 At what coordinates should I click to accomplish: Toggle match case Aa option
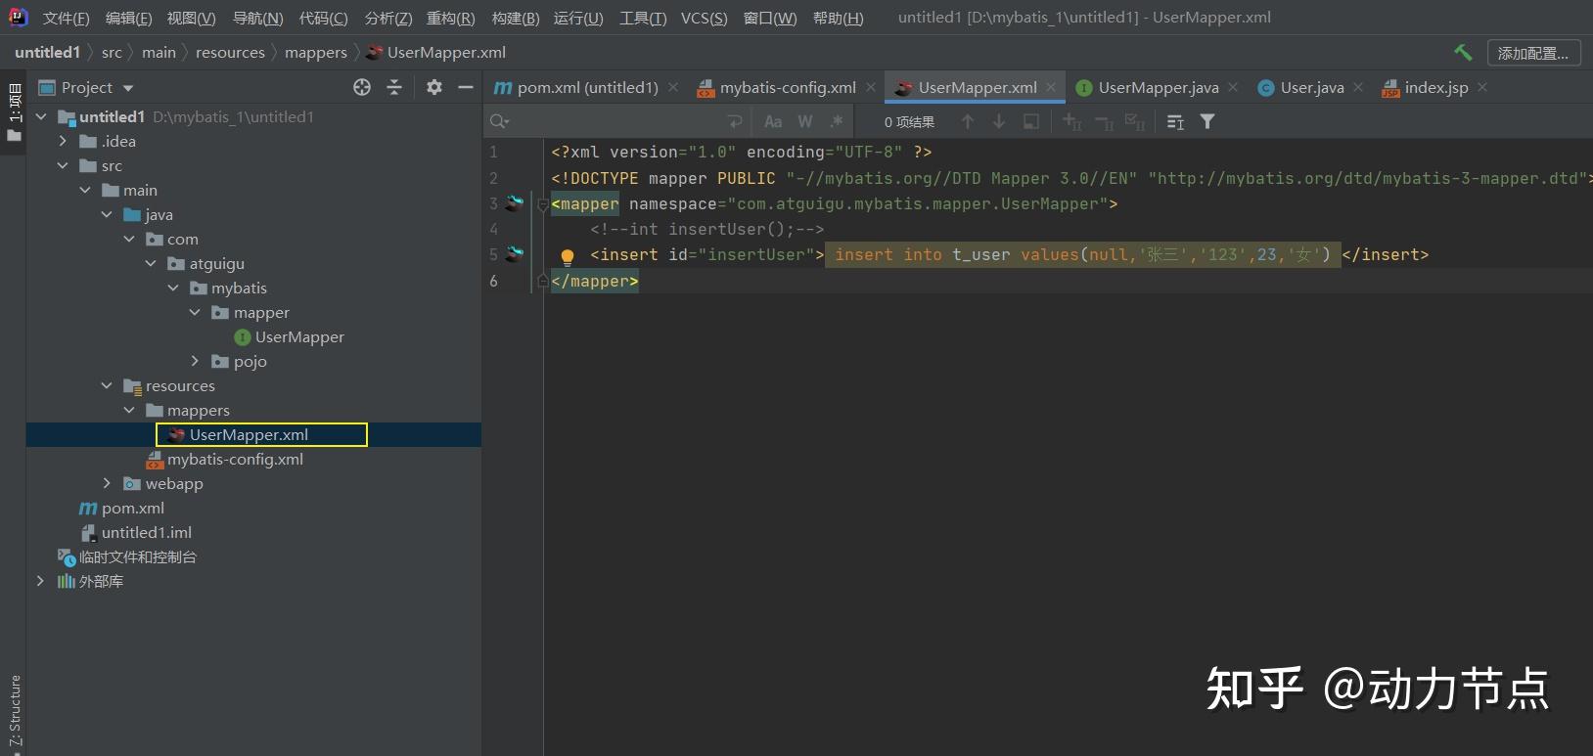point(773,121)
